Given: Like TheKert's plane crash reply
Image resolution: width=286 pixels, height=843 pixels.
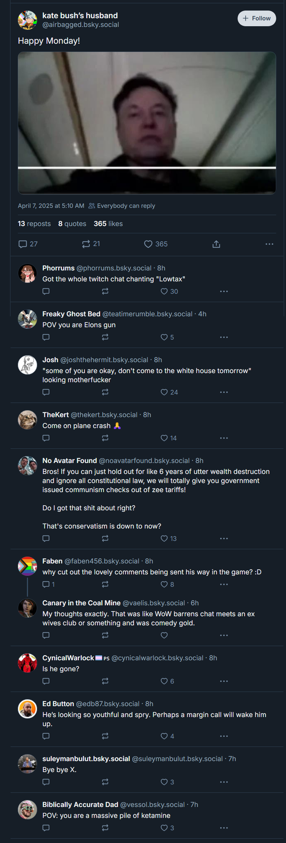Looking at the screenshot, I should click(x=168, y=438).
